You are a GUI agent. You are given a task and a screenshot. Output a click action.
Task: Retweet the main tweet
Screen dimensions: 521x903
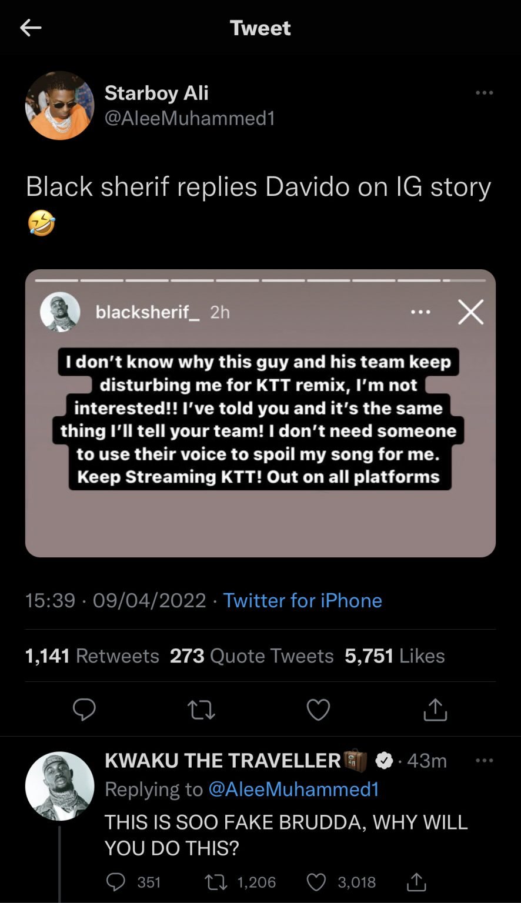pos(201,710)
